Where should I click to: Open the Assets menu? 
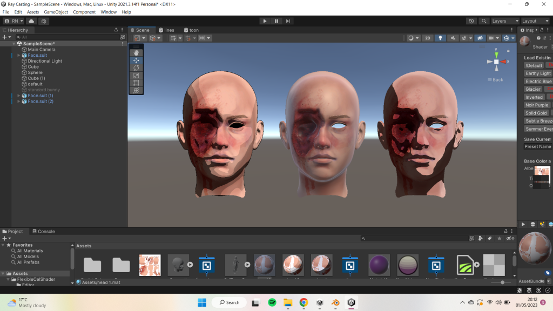pyautogui.click(x=33, y=12)
